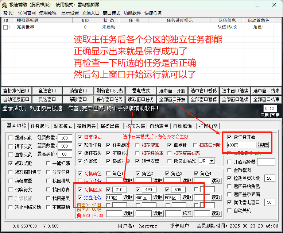
Task: Click the 锁定窗口 button
Action: pyautogui.click(x=78, y=91)
